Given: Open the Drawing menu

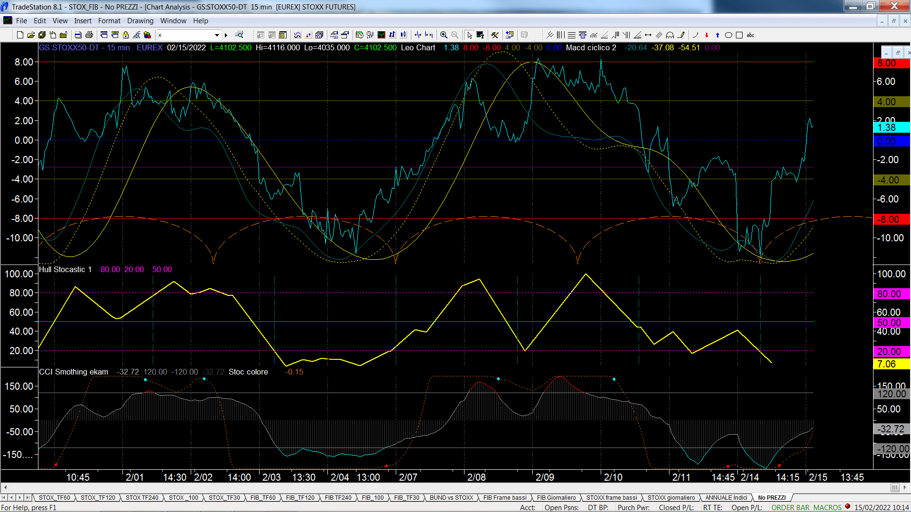Looking at the screenshot, I should pyautogui.click(x=140, y=21).
